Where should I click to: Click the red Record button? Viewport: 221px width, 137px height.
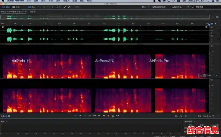(x=108, y=116)
